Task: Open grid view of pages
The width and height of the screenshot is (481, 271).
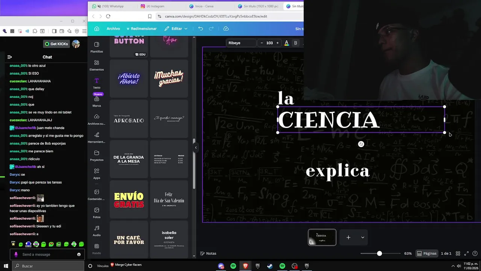Action: pyautogui.click(x=458, y=254)
